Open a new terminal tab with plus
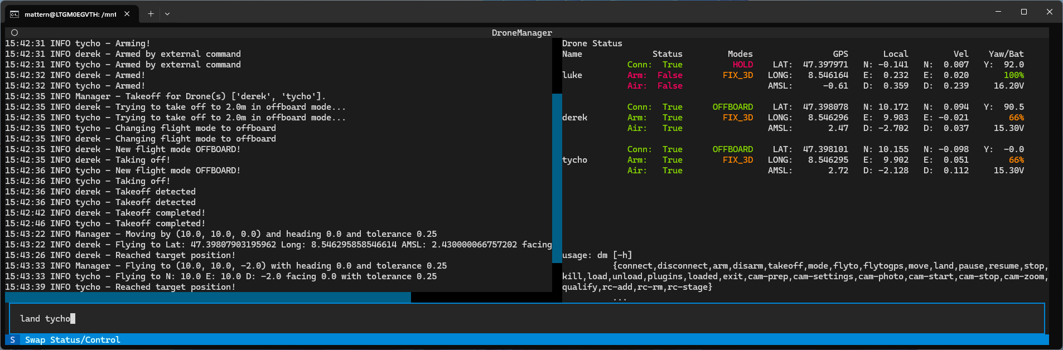The width and height of the screenshot is (1063, 350). pyautogui.click(x=151, y=14)
